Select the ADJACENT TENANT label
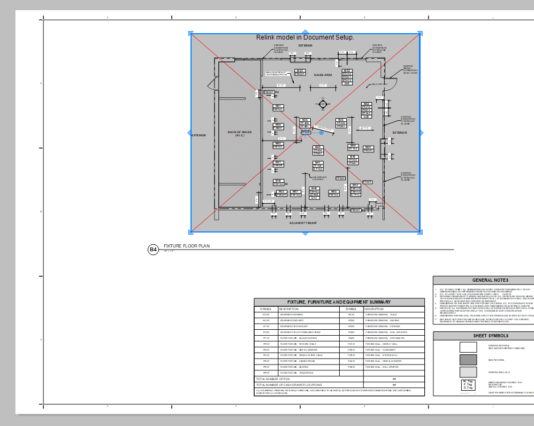 (x=303, y=223)
